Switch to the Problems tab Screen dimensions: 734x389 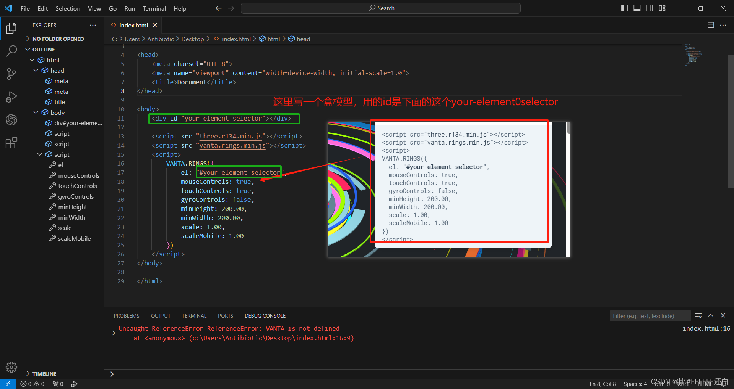127,316
